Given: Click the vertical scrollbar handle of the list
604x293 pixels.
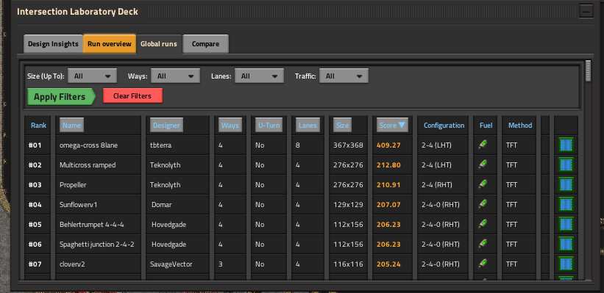Looking at the screenshot, I should (588, 70).
